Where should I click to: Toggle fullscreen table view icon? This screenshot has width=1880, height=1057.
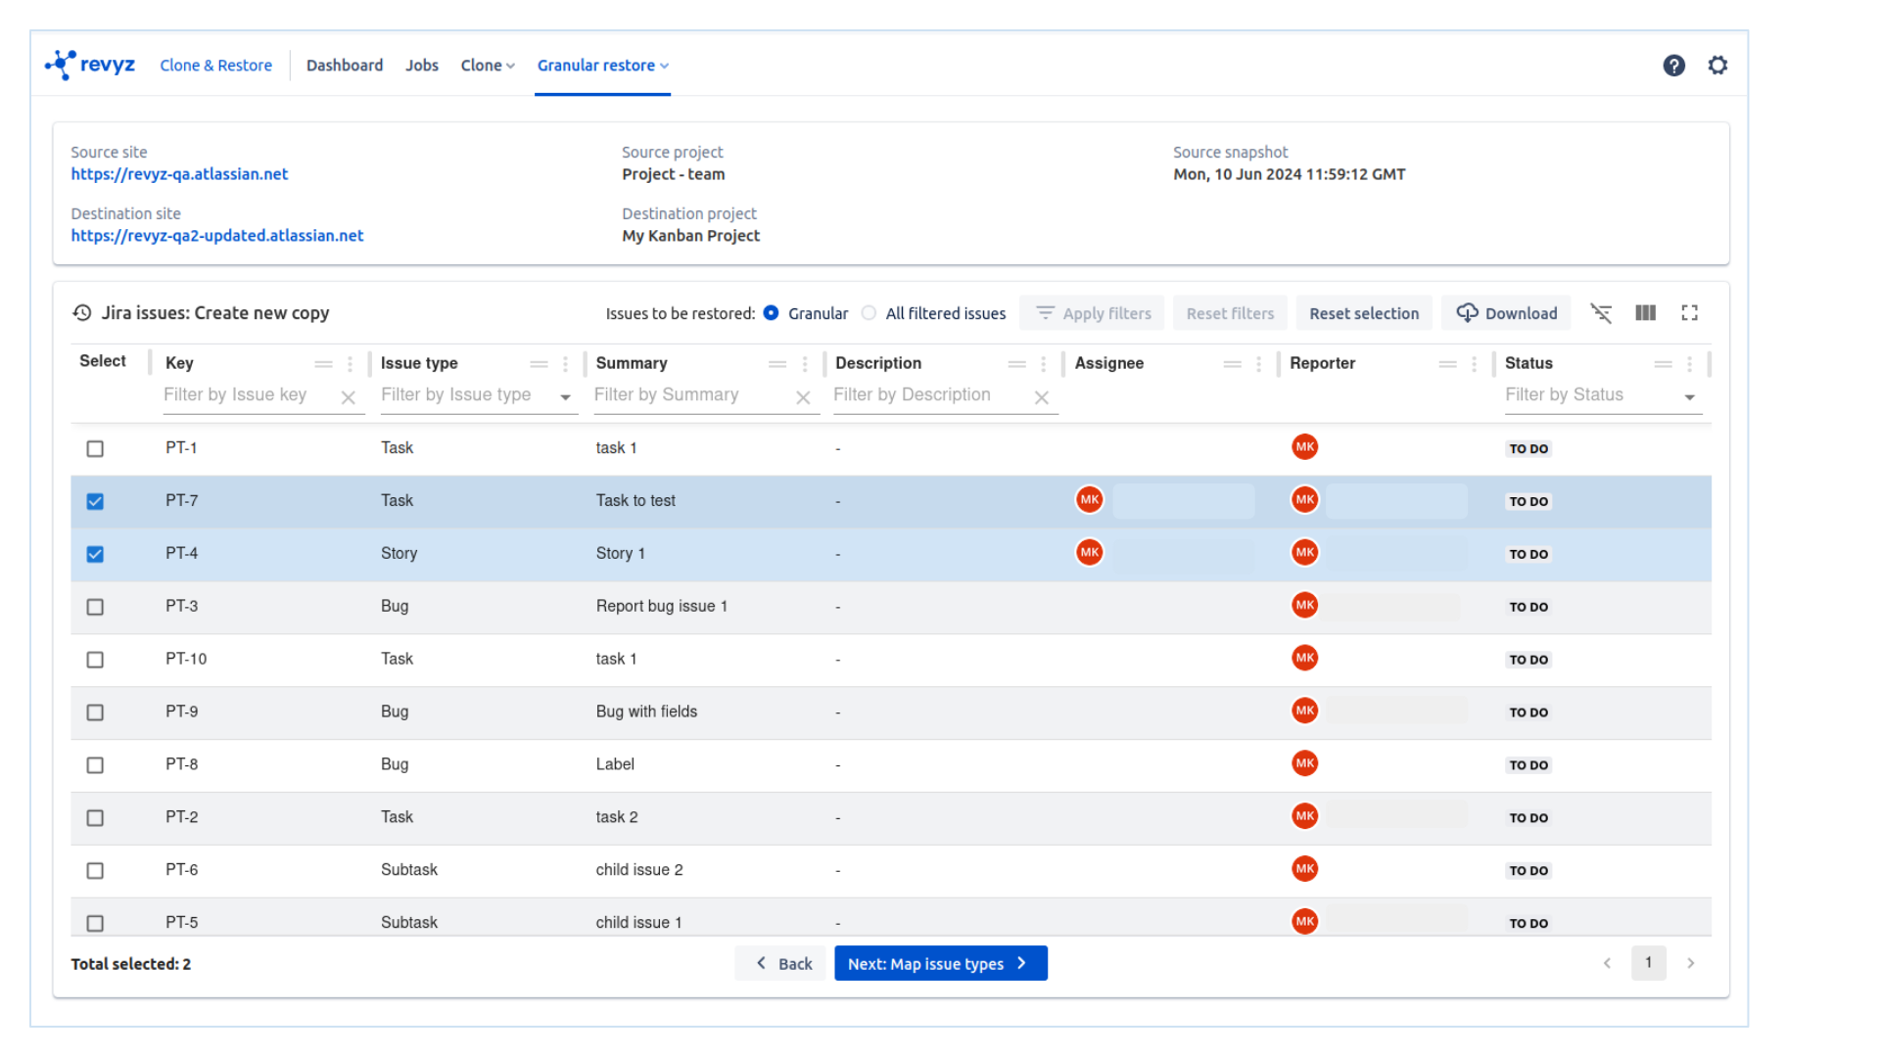(1689, 313)
